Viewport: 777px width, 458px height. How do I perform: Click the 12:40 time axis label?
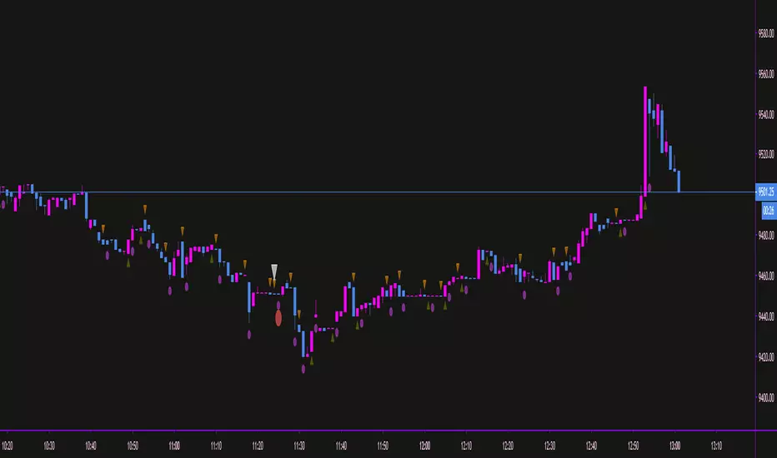(x=591, y=446)
